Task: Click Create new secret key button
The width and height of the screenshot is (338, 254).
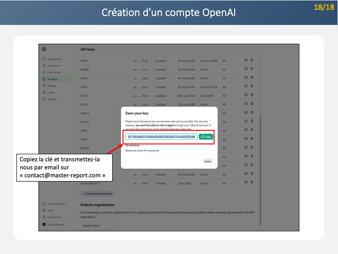Action: [98, 193]
